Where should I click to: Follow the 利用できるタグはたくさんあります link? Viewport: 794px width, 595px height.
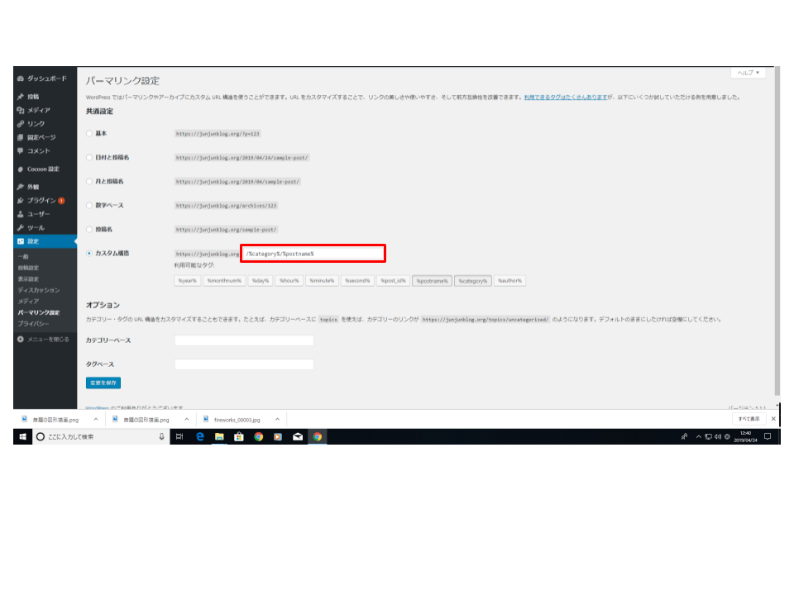566,98
